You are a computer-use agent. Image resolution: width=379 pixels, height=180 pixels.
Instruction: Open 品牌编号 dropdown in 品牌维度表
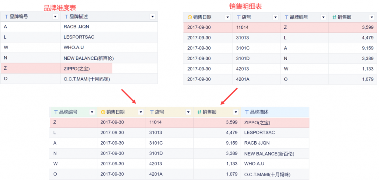pyautogui.click(x=56, y=17)
